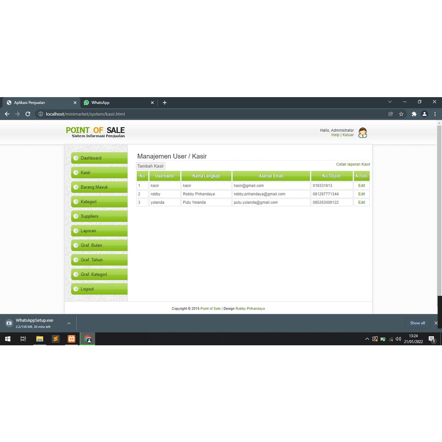Go back to the previous page
442x442 pixels.
tap(7, 114)
